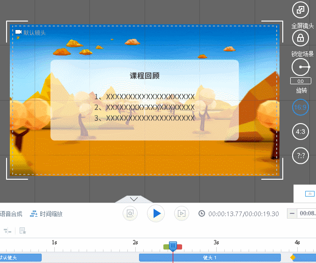Click the preview magnifier button
Screen dimensions: 316x263
130,213
